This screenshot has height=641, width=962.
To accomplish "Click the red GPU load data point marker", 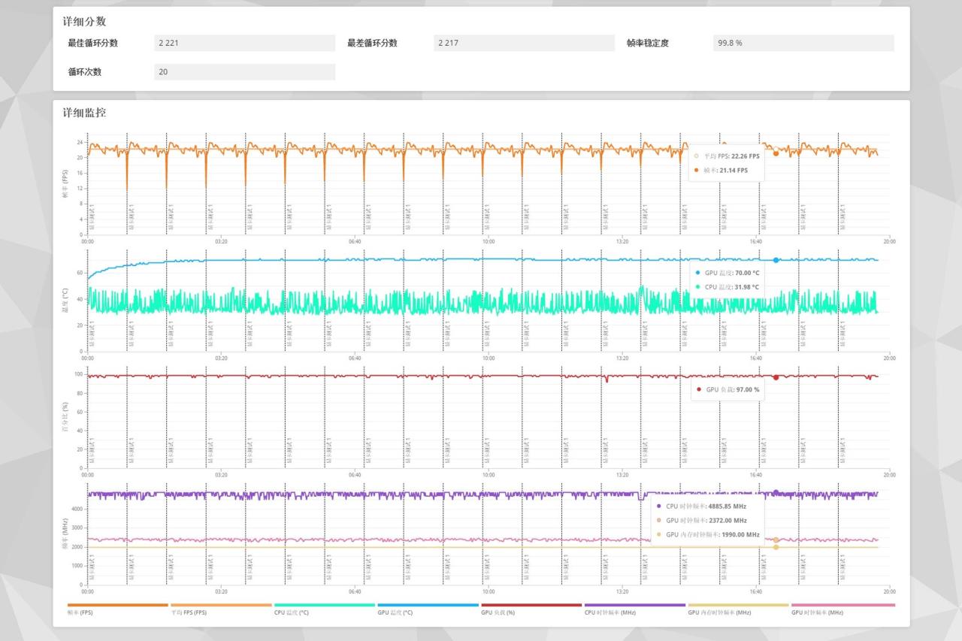I will point(776,377).
